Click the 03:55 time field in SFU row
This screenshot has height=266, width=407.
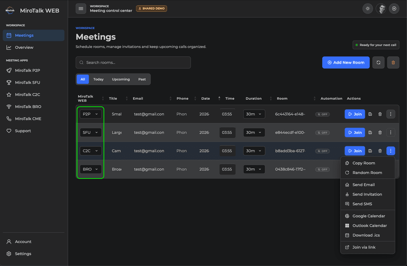coord(227,132)
